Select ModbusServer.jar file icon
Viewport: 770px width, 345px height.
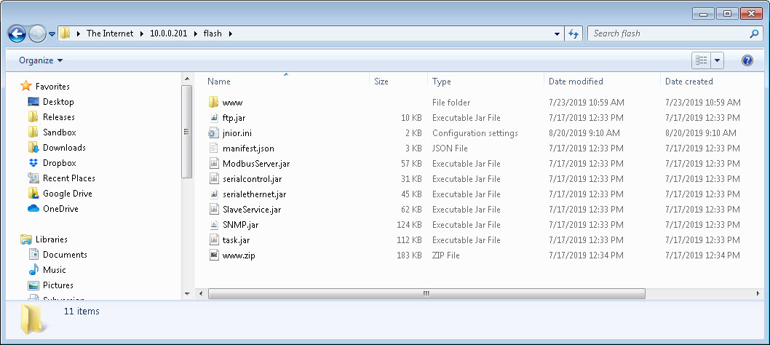pyautogui.click(x=213, y=163)
